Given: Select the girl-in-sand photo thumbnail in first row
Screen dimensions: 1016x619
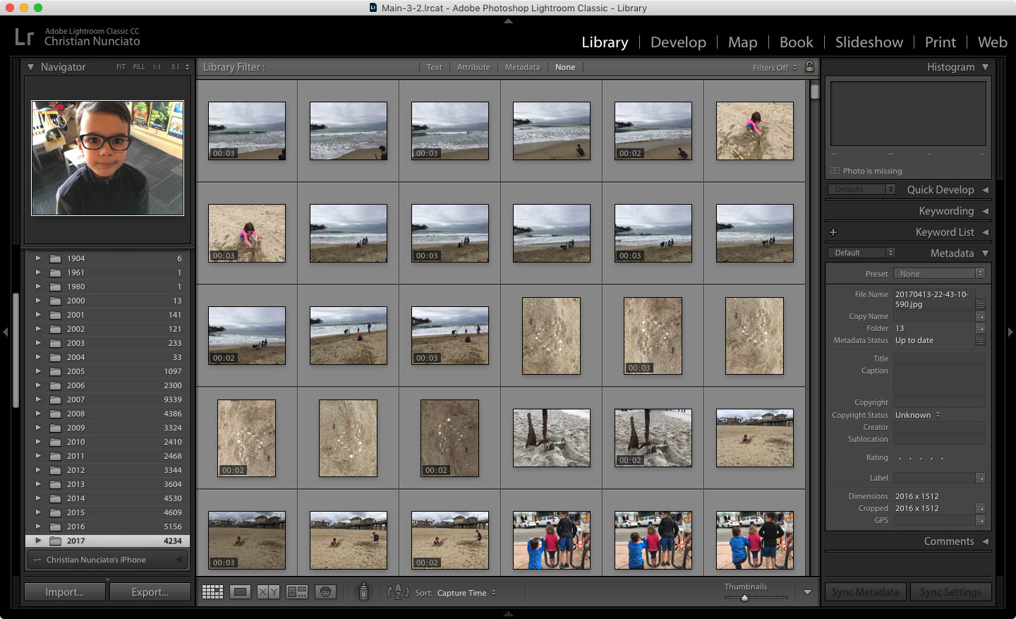Looking at the screenshot, I should [754, 131].
